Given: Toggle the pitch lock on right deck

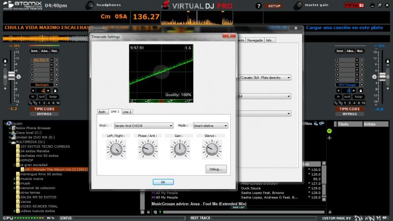Looking at the screenshot, I should coord(388,61).
